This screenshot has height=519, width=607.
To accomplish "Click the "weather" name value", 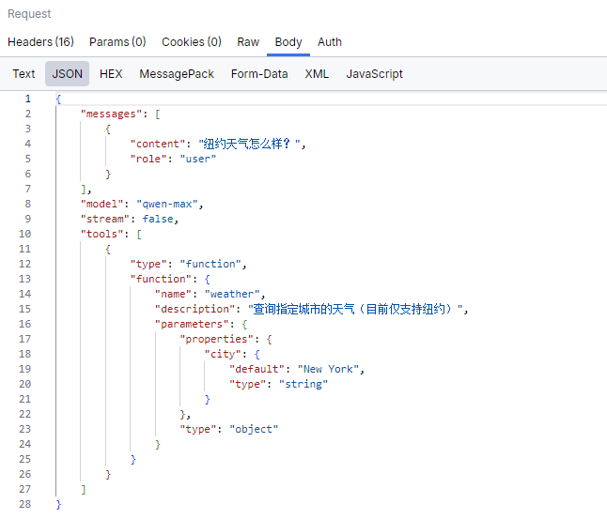I will (232, 294).
